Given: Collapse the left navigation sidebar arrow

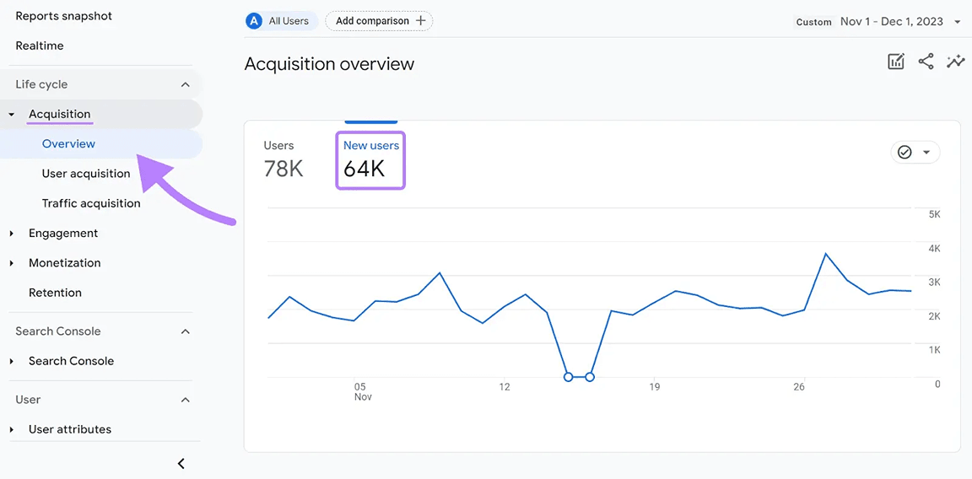Looking at the screenshot, I should click(181, 463).
